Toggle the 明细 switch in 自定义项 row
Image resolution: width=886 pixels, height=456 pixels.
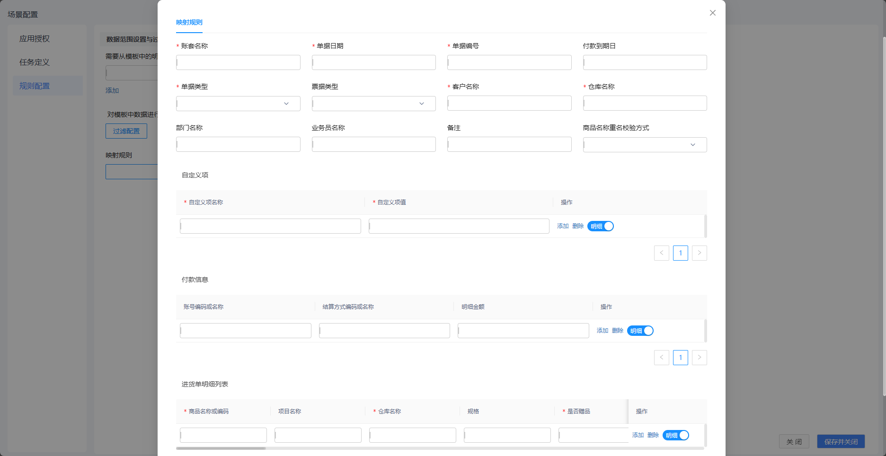coord(601,226)
